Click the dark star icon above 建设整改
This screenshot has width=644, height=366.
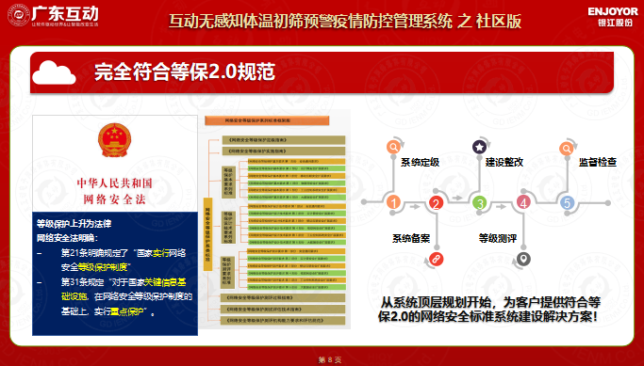pyautogui.click(x=479, y=147)
